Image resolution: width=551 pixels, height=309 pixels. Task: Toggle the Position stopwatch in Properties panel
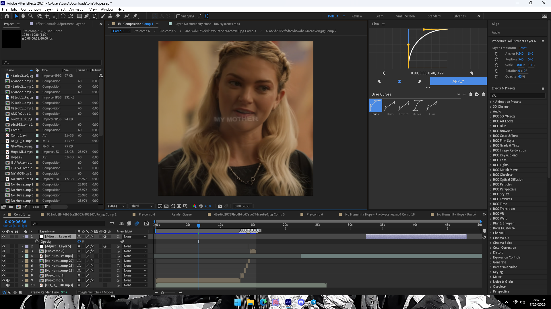tap(496, 60)
